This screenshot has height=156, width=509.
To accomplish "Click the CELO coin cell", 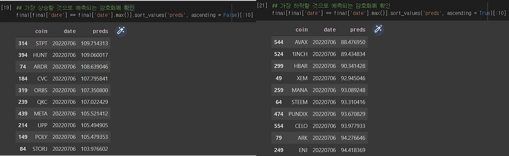I will pyautogui.click(x=301, y=126).
